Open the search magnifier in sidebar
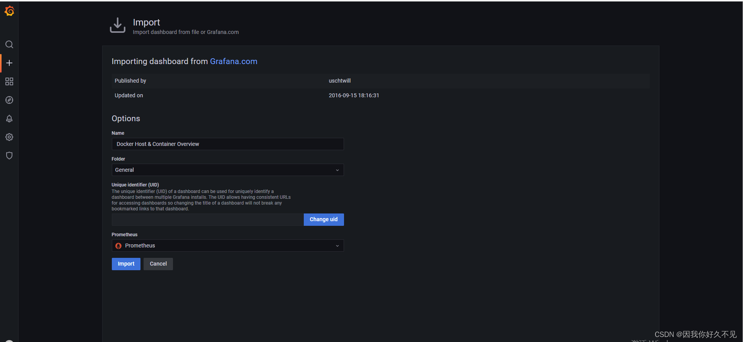Screen dimensions: 743x342 (9, 44)
